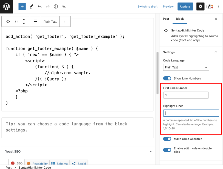Screen dimensions: 223x169
Task: Move the block down
Action: pos(24,23)
